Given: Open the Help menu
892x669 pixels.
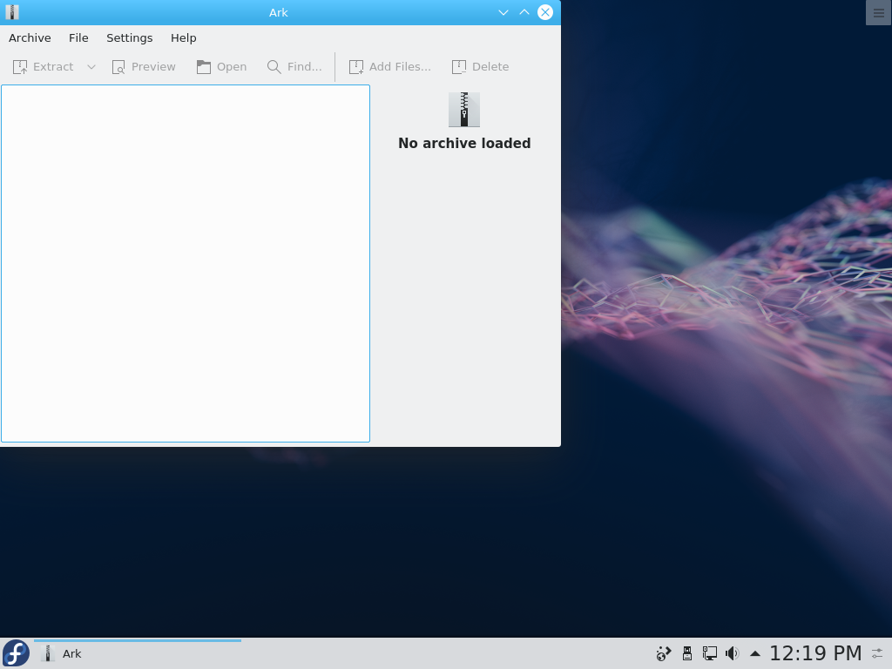Looking at the screenshot, I should pos(183,38).
